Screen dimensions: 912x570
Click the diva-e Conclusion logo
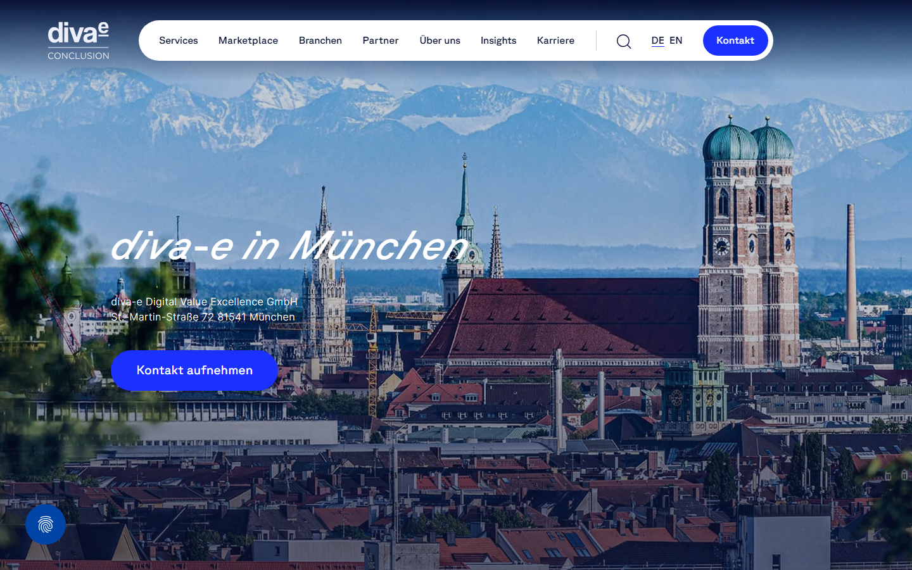[79, 41]
